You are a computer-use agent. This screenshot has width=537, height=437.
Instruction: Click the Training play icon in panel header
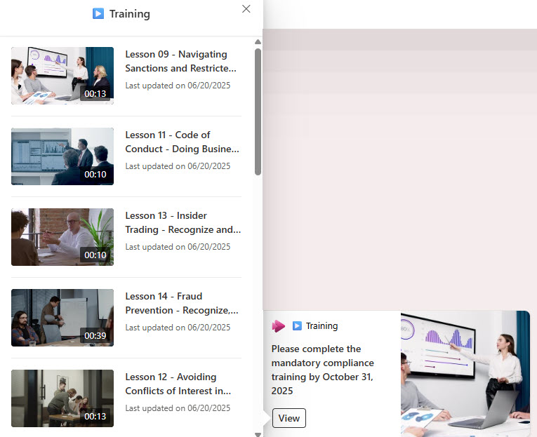click(x=98, y=13)
